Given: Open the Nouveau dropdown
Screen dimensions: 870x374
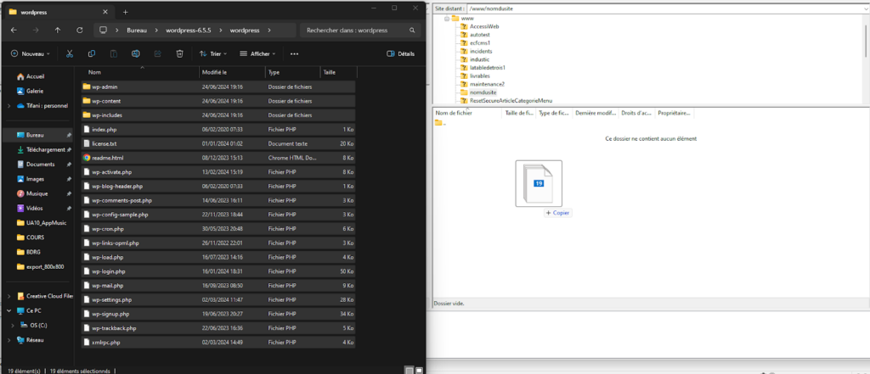Looking at the screenshot, I should click(x=32, y=53).
